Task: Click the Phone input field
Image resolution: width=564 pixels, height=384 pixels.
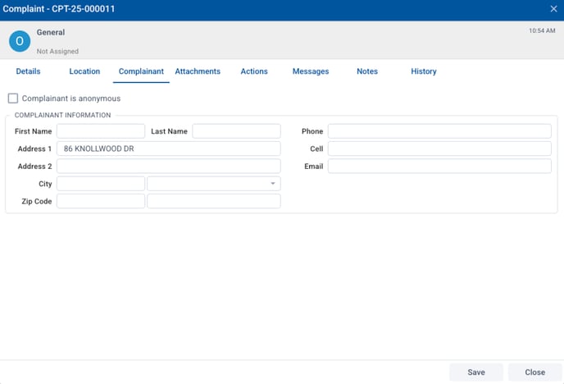Action: [439, 131]
